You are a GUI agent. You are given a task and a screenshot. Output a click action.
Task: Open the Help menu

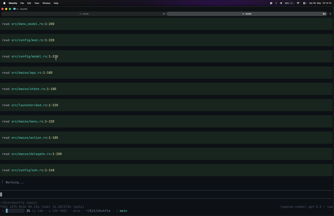pyautogui.click(x=56, y=3)
